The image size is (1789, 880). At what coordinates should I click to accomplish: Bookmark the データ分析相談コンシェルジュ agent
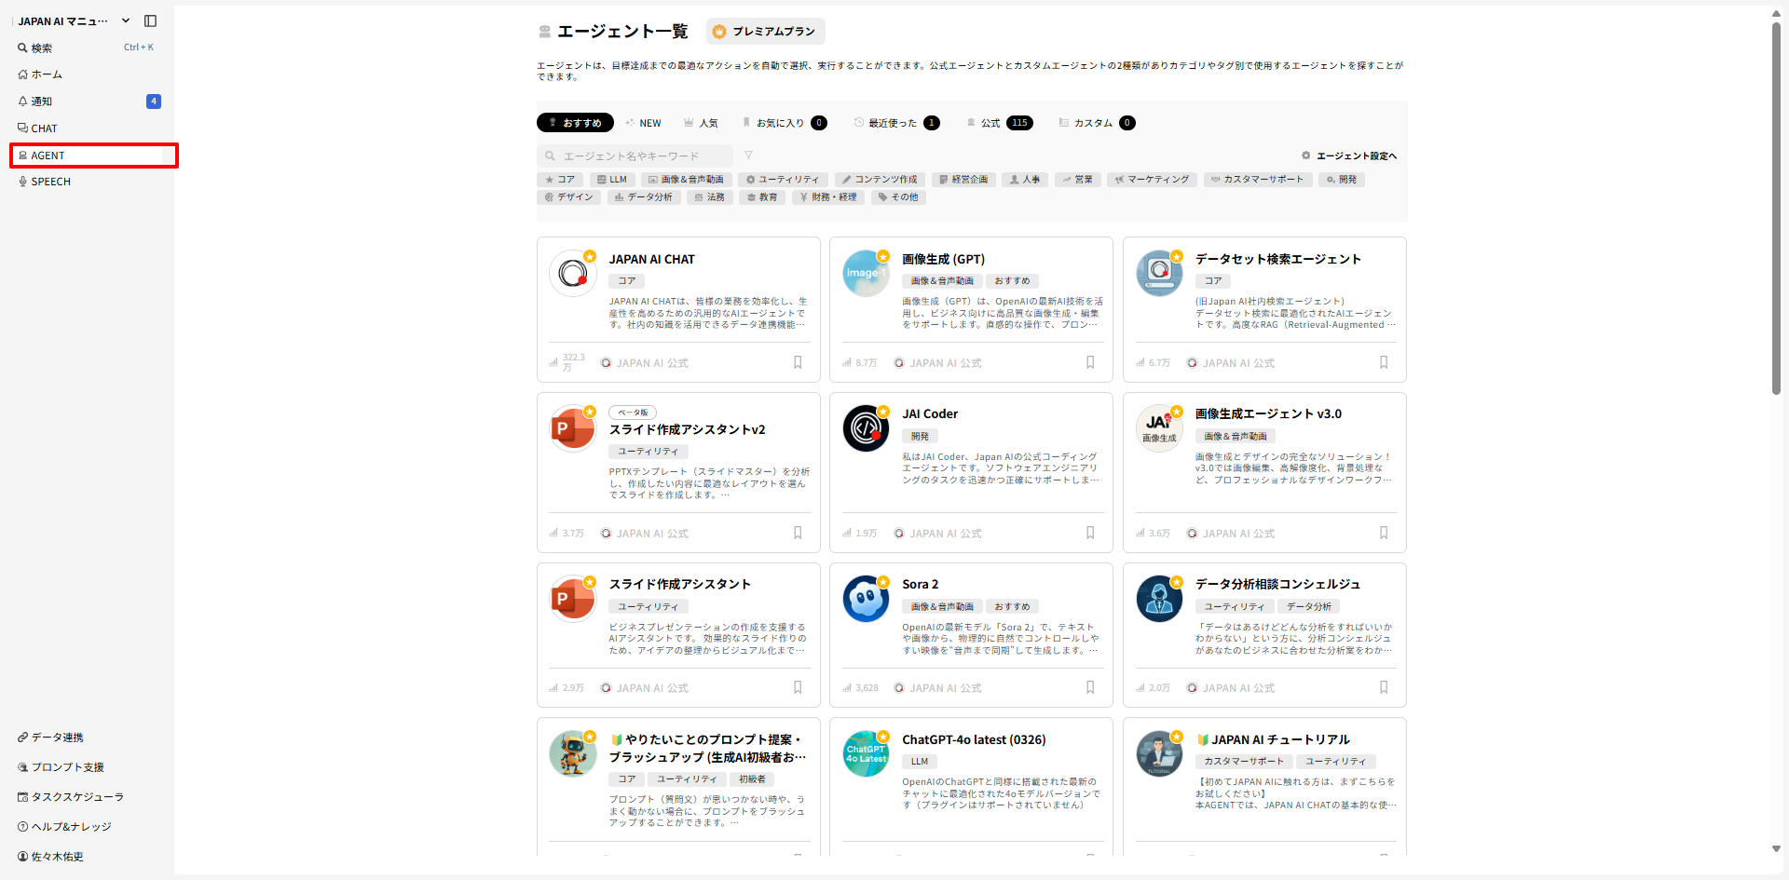pyautogui.click(x=1384, y=687)
